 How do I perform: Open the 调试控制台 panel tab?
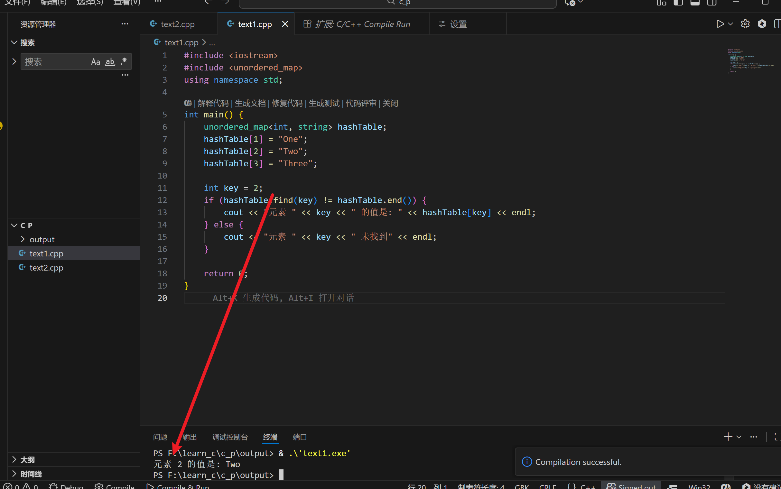click(230, 437)
